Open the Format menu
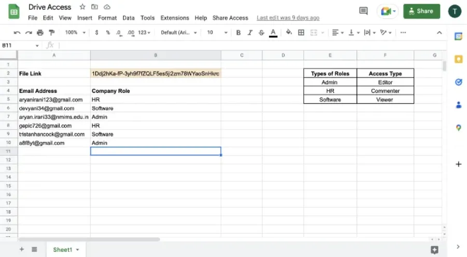 pyautogui.click(x=107, y=18)
